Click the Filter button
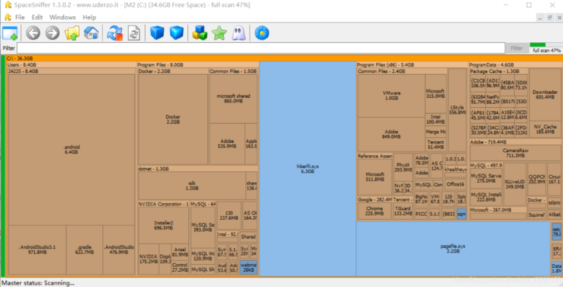 click(516, 48)
